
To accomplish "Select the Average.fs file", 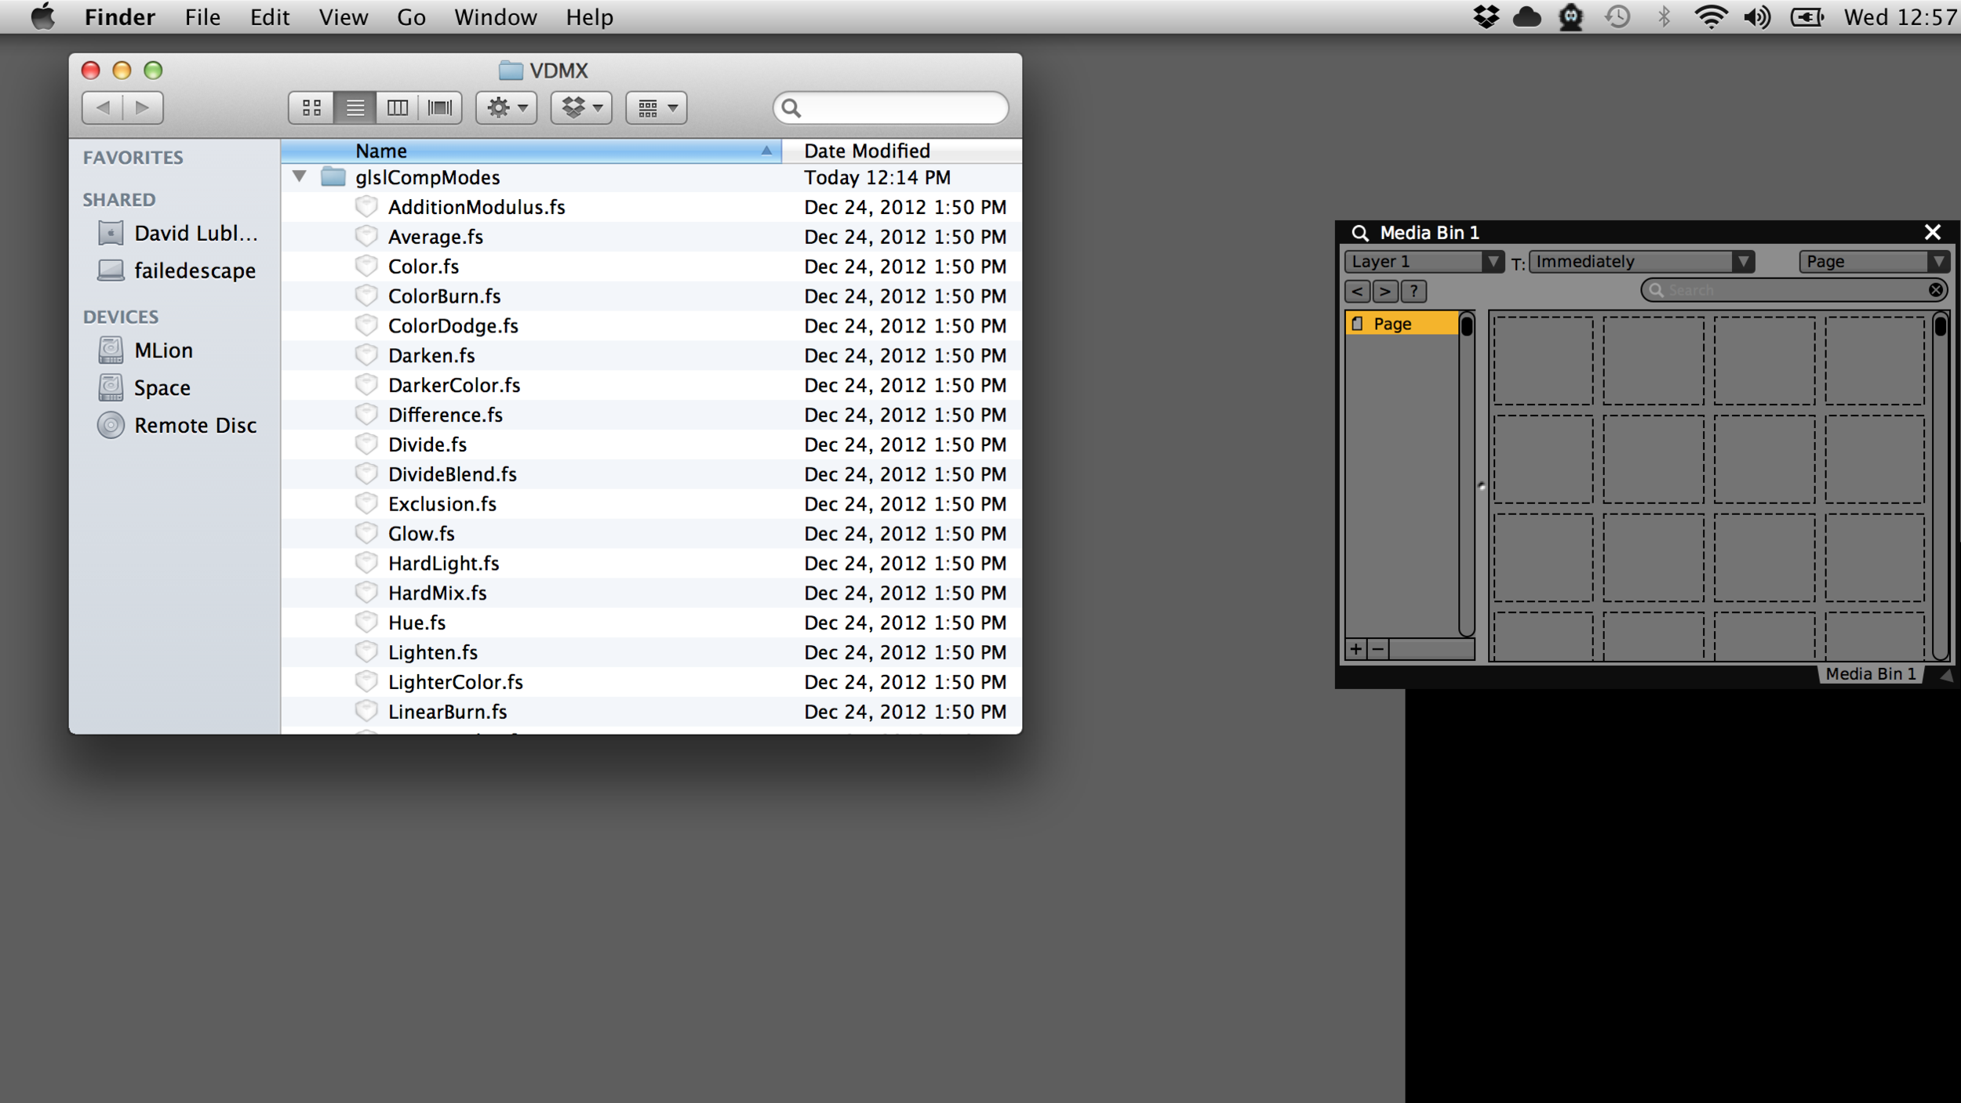I will click(651, 237).
